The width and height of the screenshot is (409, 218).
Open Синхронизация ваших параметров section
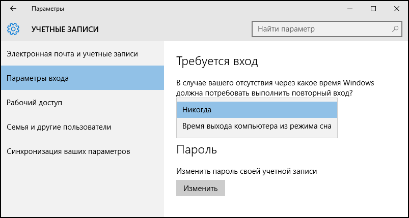point(83,151)
